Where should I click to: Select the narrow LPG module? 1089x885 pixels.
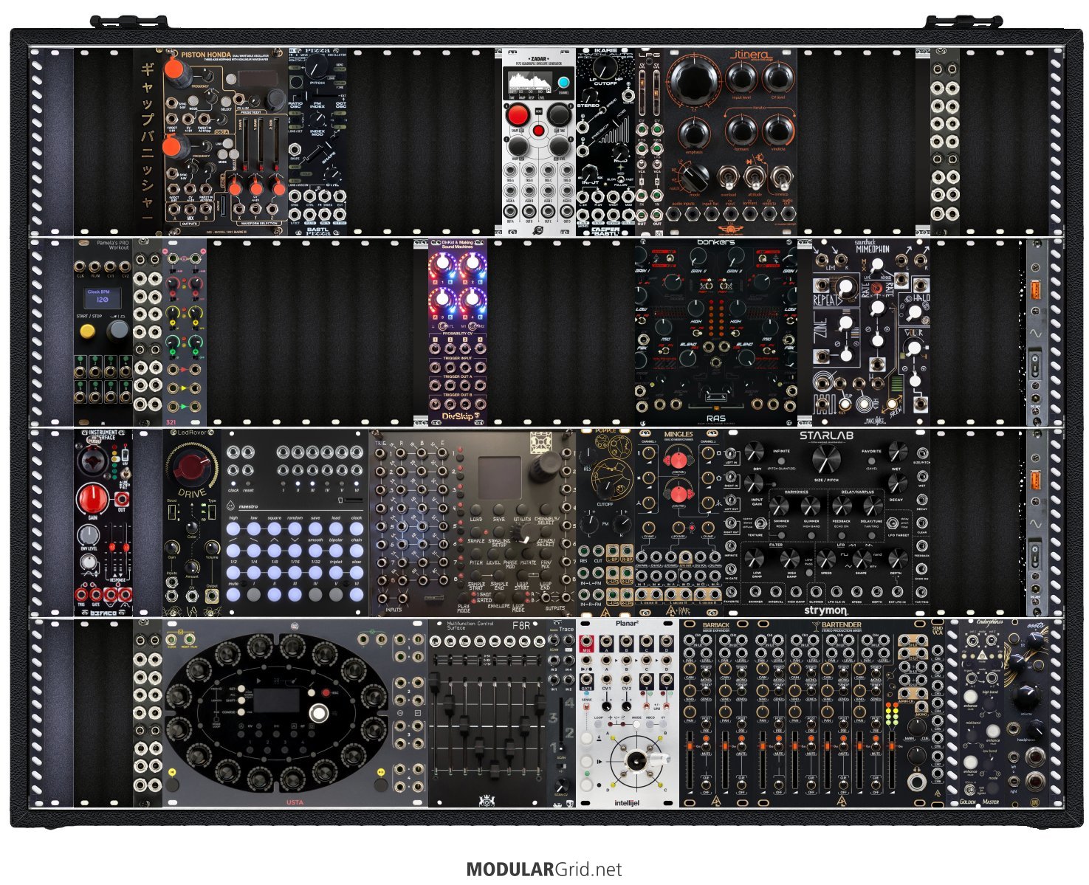tap(650, 142)
